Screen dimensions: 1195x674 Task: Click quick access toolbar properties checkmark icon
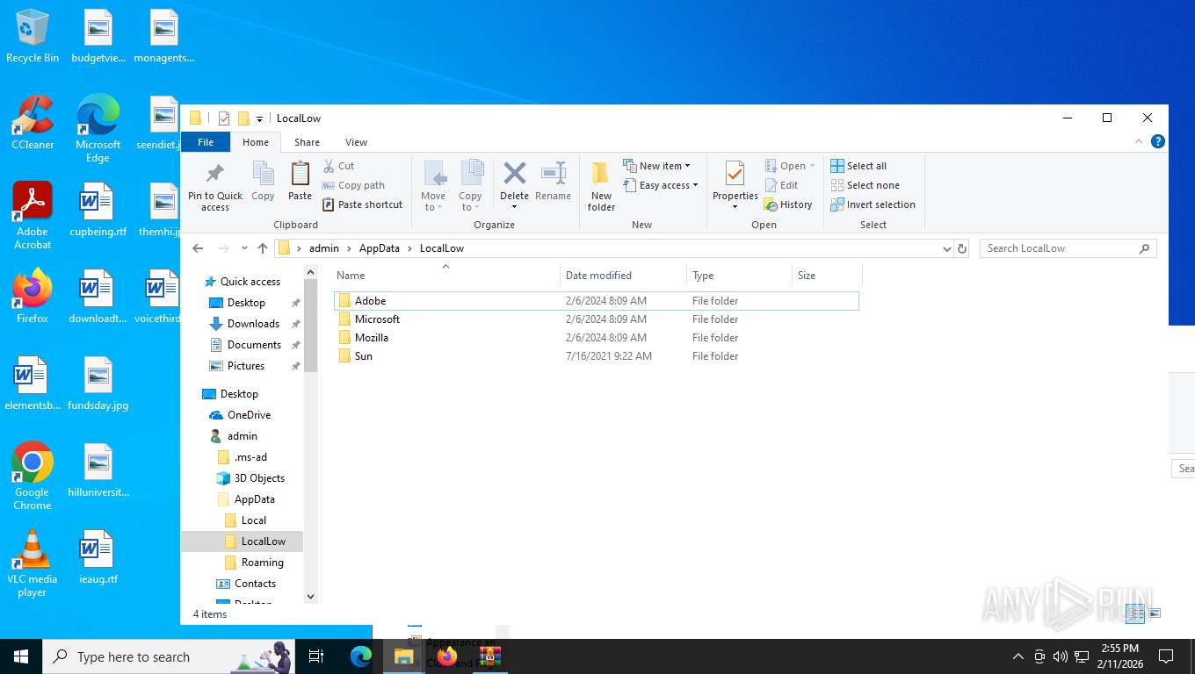pyautogui.click(x=223, y=118)
